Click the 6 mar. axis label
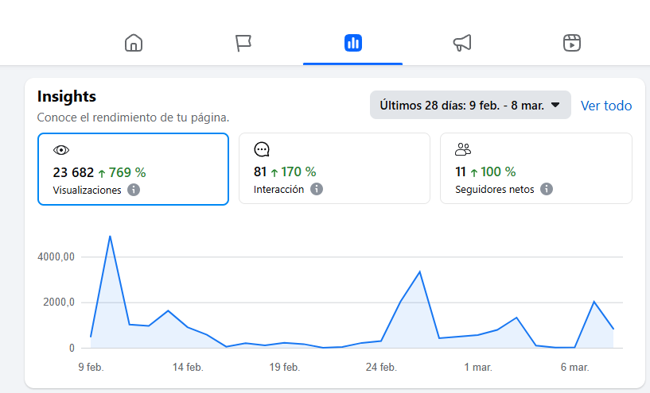650x393 pixels. coord(575,367)
